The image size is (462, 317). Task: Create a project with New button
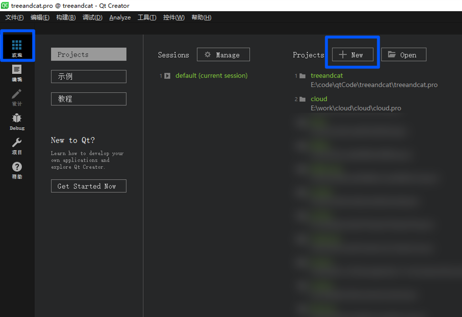[x=353, y=55]
